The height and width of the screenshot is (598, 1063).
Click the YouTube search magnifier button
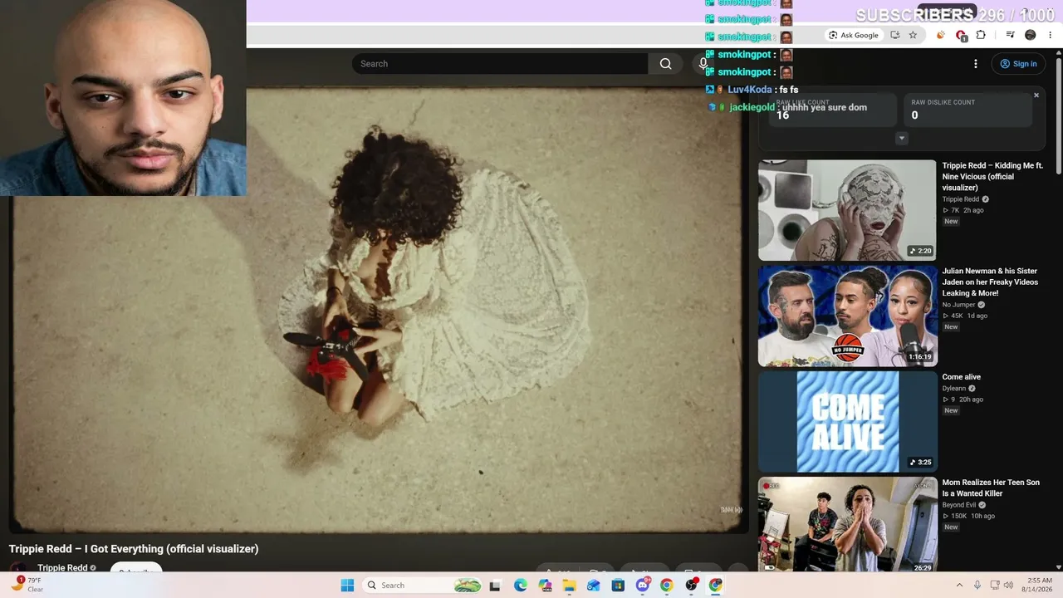pyautogui.click(x=665, y=64)
